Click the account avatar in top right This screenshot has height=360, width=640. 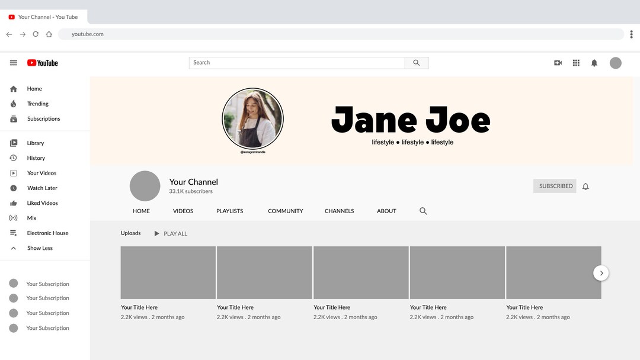[615, 62]
